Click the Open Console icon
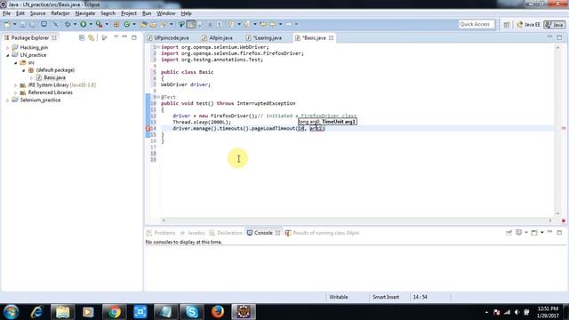569x320 pixels. tap(534, 233)
